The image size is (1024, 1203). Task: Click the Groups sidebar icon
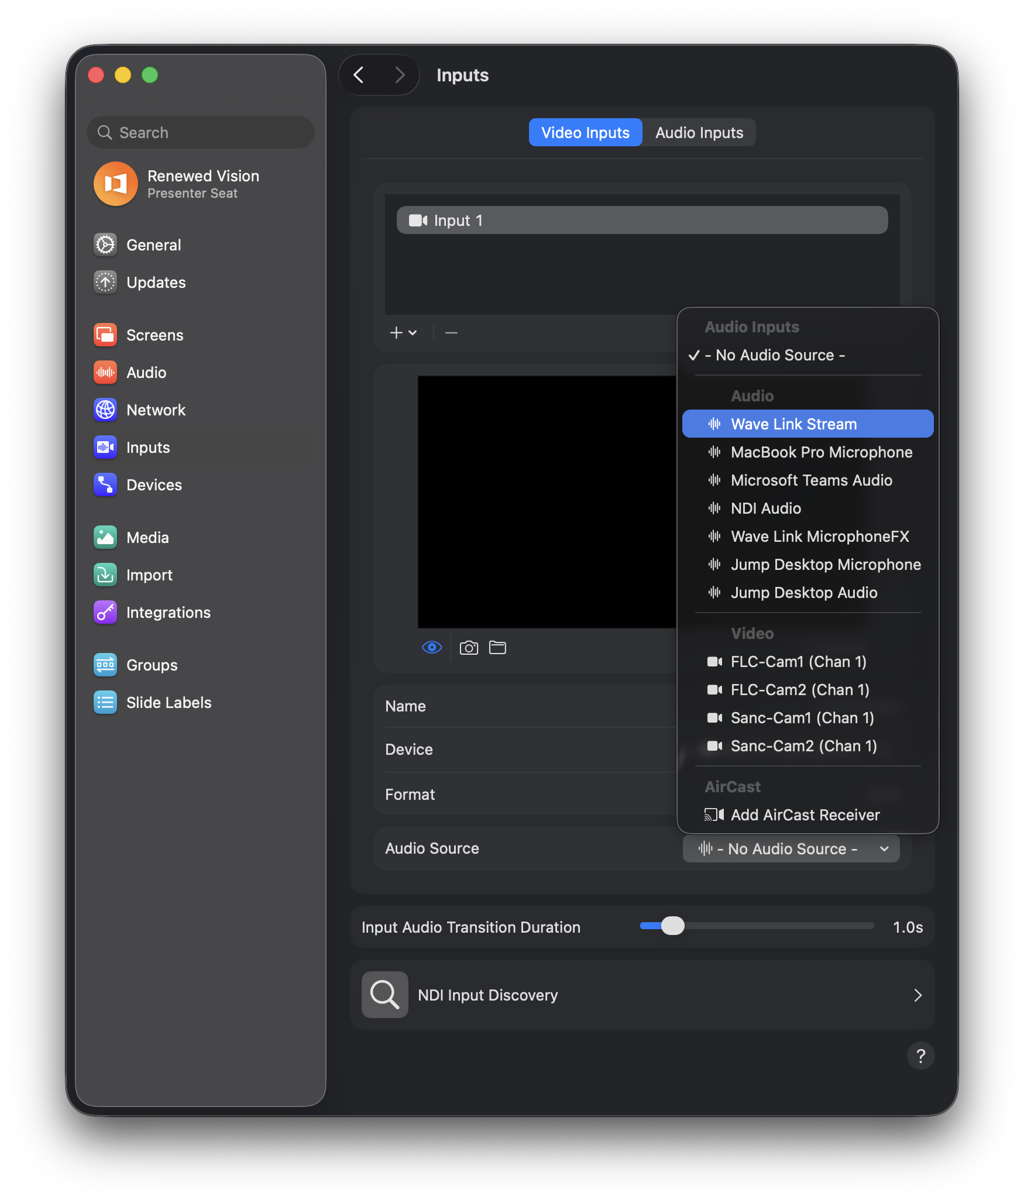pos(105,665)
